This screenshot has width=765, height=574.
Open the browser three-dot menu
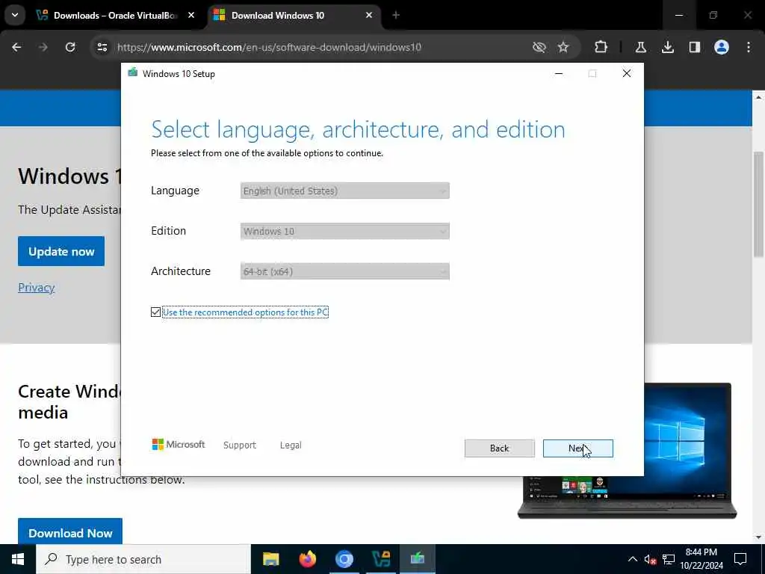(x=749, y=47)
